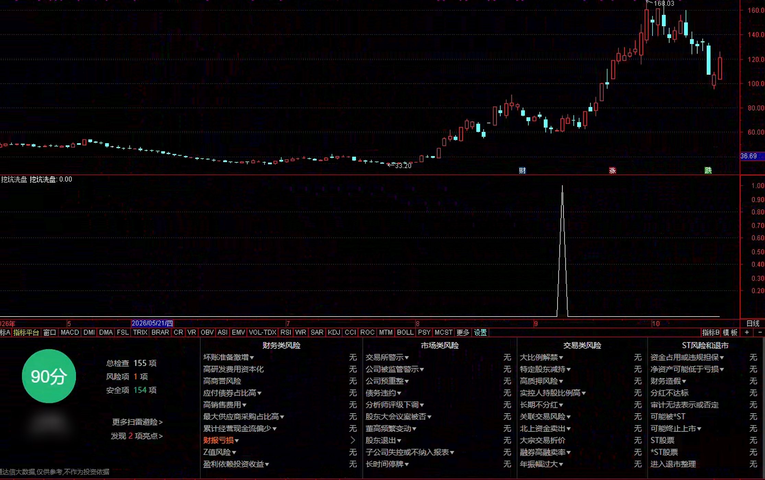Click the green 跌 marker icon
Image resolution: width=765 pixels, height=480 pixels.
(x=708, y=170)
